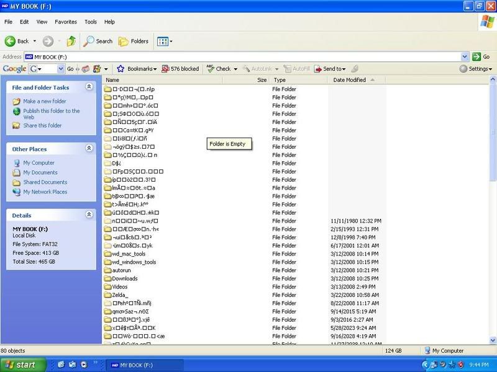Viewport: 497px width, 372px height.
Task: Click the 576 blocked popup blocker
Action: [x=180, y=69]
